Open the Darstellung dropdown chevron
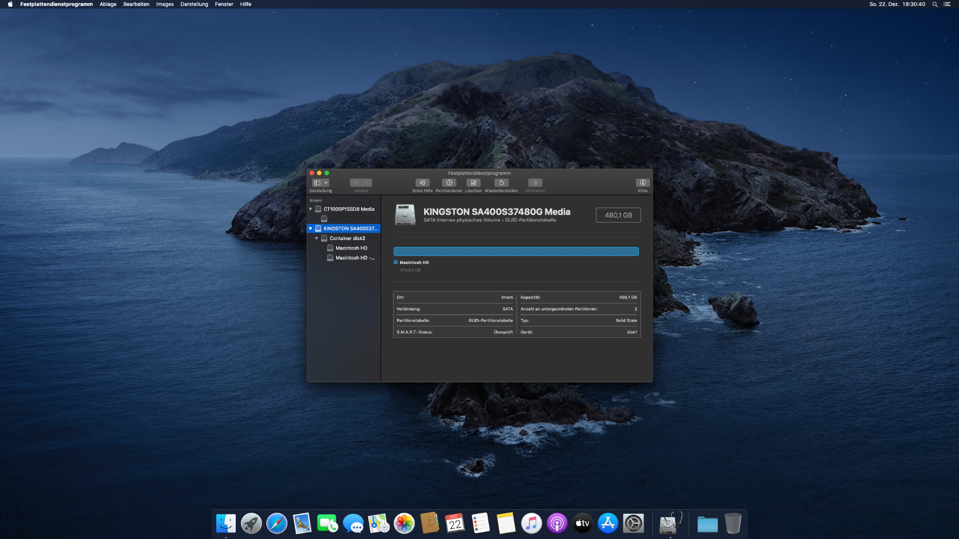Viewport: 959px width, 539px height. pos(326,183)
